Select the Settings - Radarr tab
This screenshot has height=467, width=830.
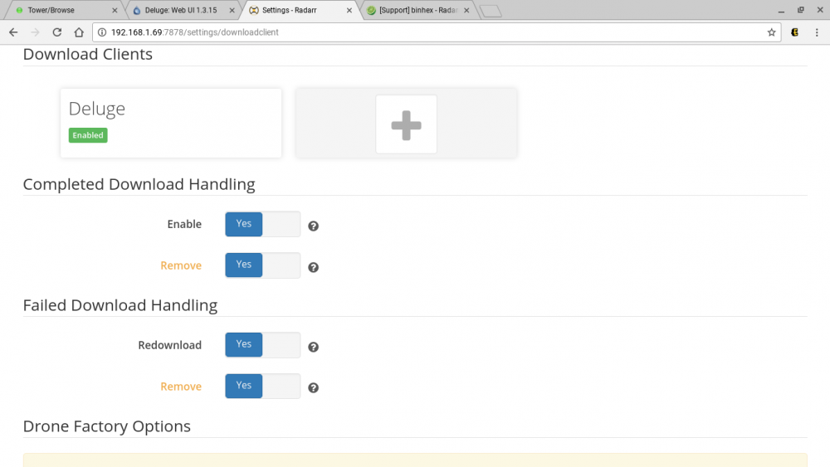(x=299, y=10)
